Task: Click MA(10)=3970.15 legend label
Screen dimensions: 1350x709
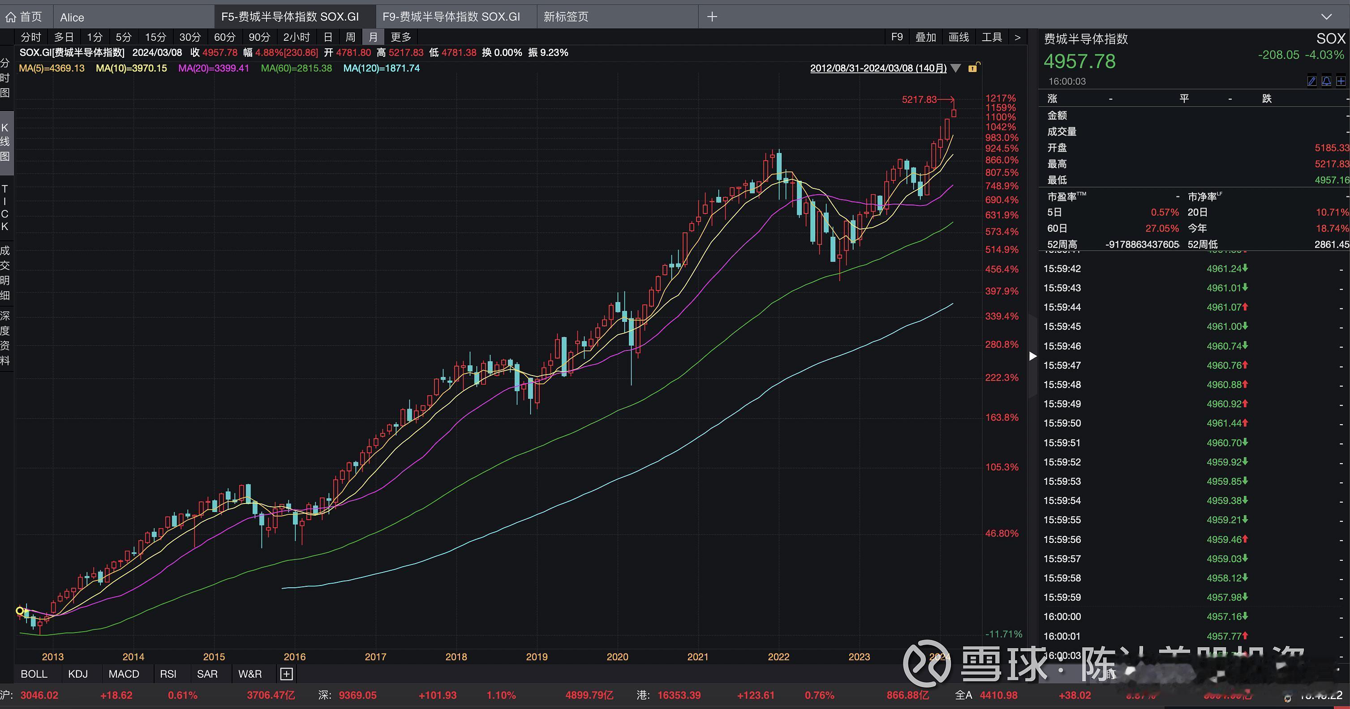Action: click(131, 68)
